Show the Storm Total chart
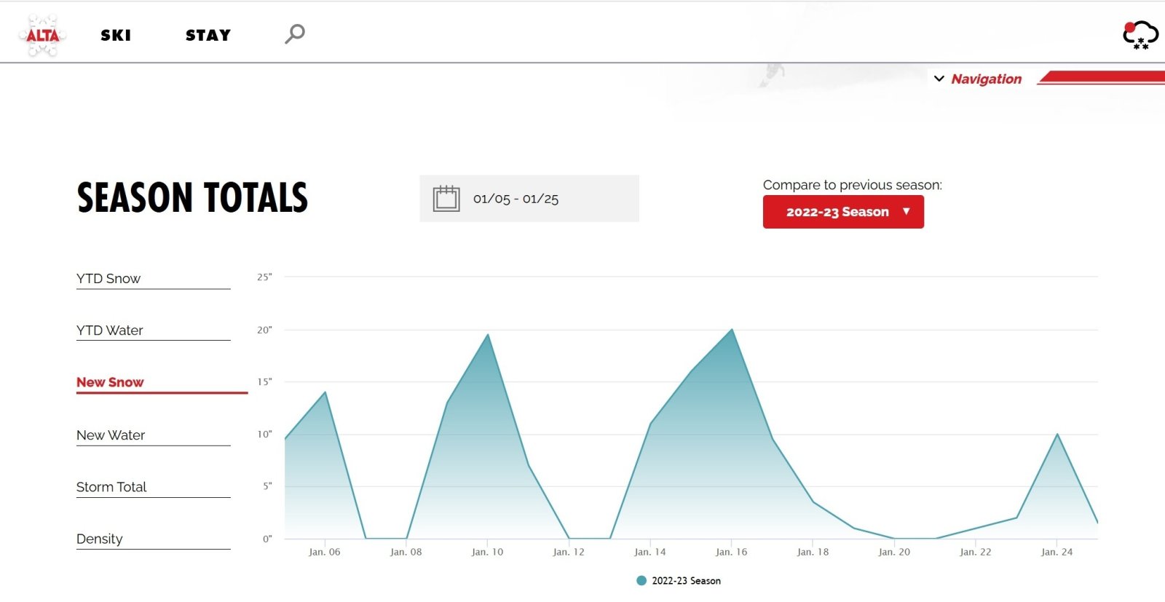The width and height of the screenshot is (1165, 602). click(x=111, y=487)
